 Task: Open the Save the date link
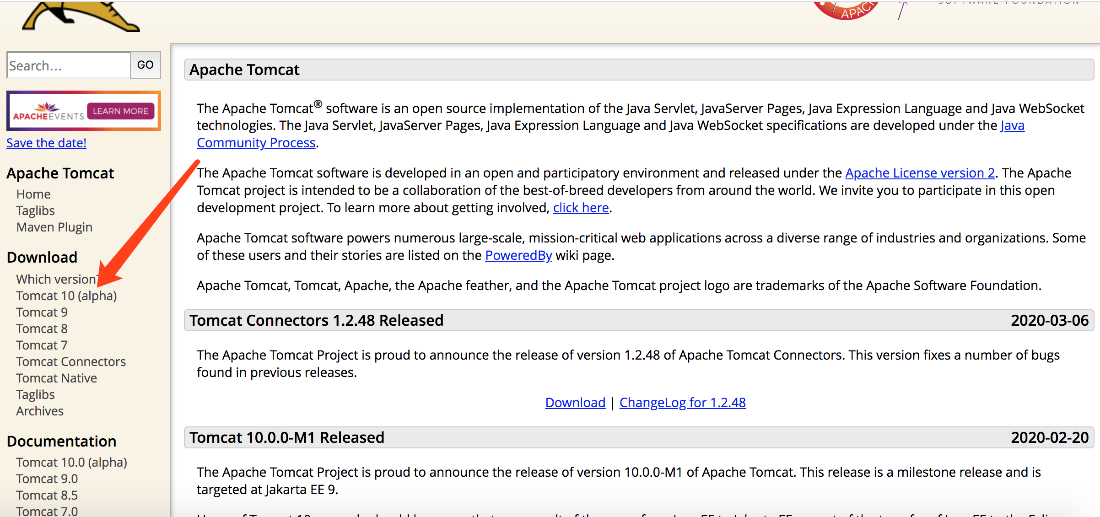pyautogui.click(x=46, y=143)
